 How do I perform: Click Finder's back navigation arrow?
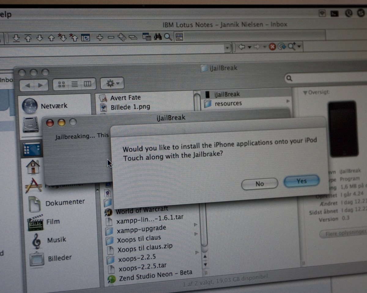(x=27, y=86)
